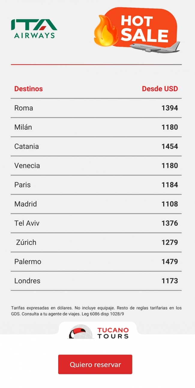Viewport: 195px width, 388px height.
Task: Click the Zúrich destination name
Action: [26, 242]
